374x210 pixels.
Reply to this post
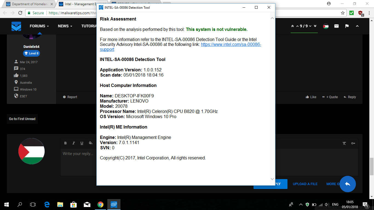tap(350, 97)
